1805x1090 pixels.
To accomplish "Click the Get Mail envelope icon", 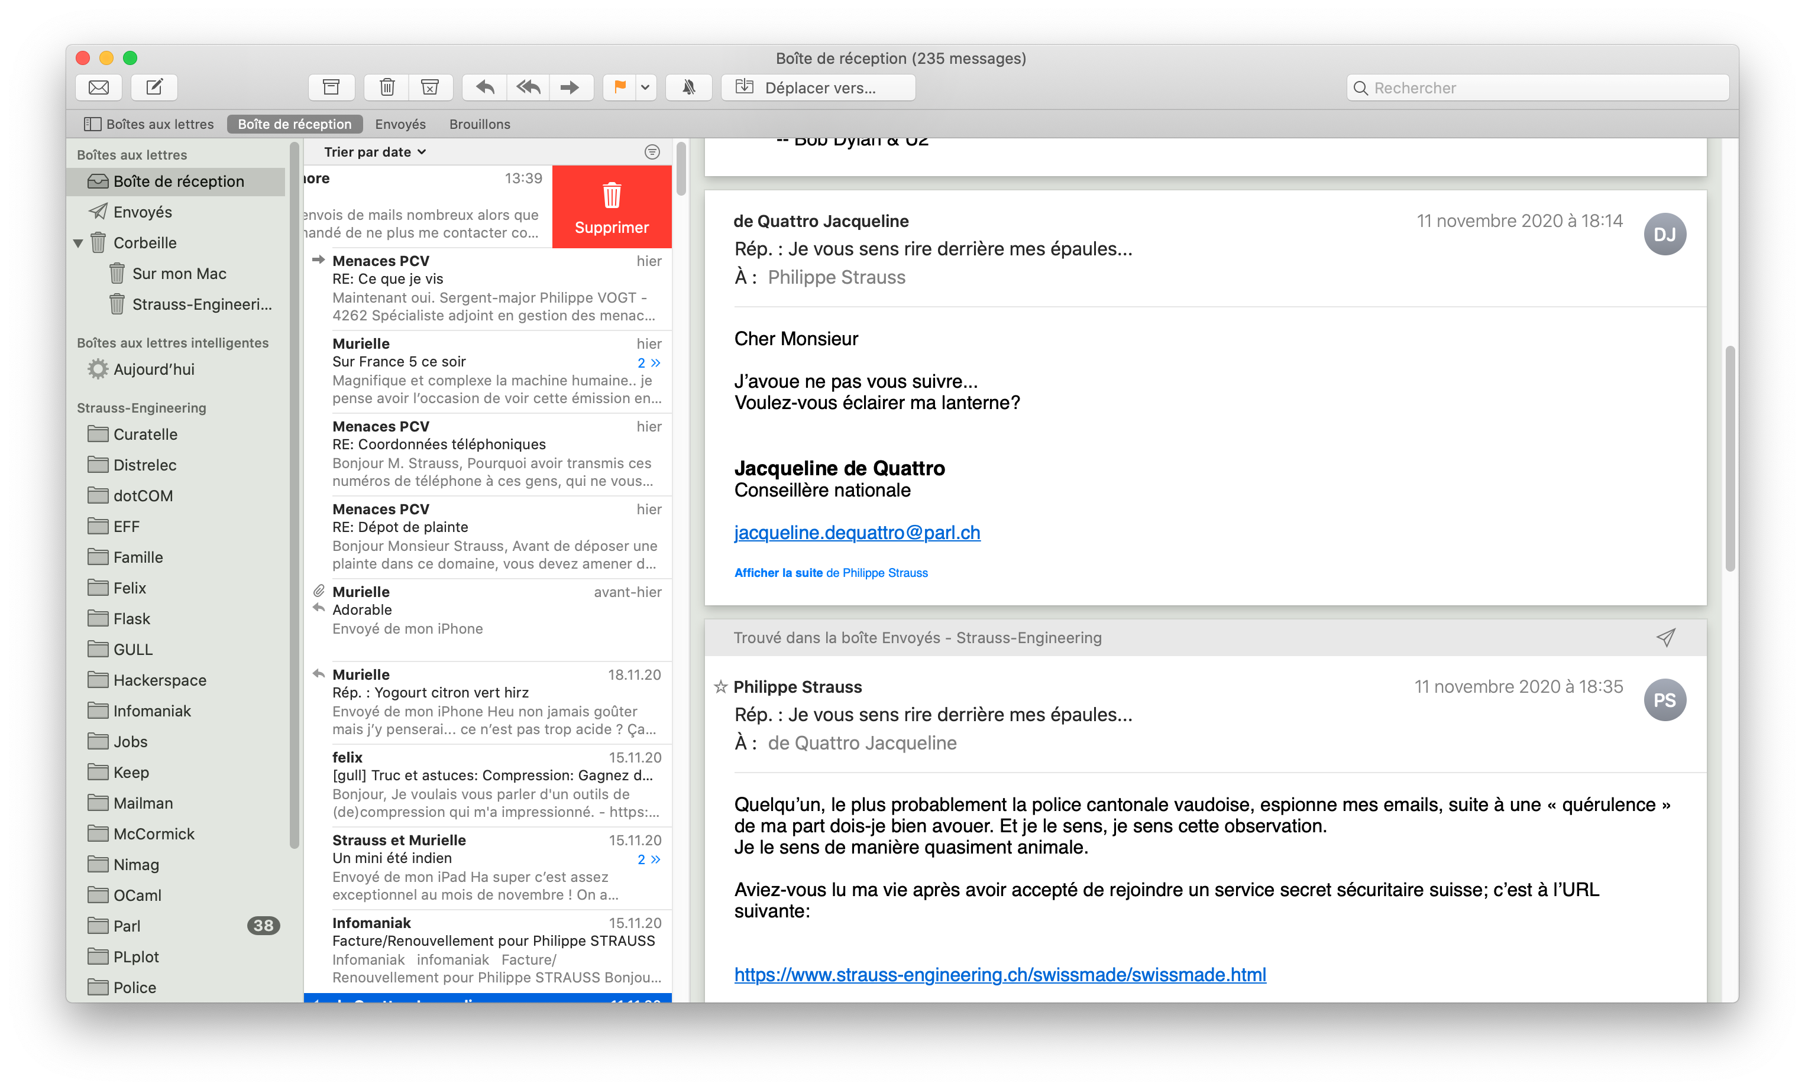I will (99, 88).
